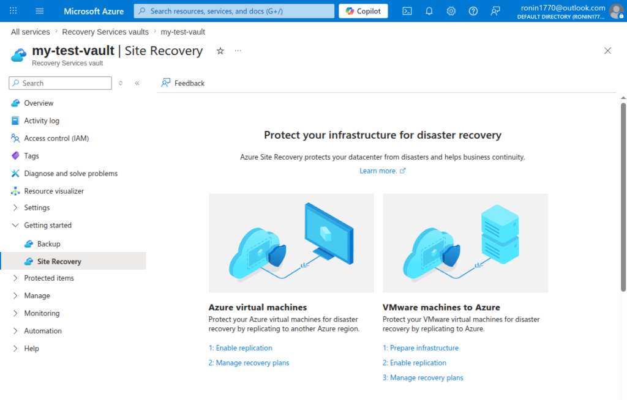Click the Microsoft Azure home title
Viewport: 627px width, 400px height.
click(x=94, y=11)
